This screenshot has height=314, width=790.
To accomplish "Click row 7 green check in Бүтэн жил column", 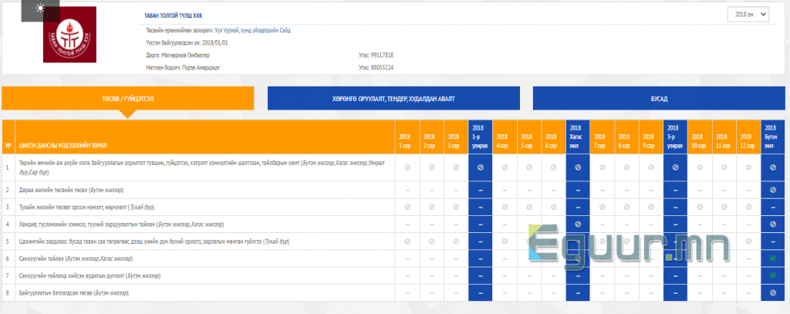I will pyautogui.click(x=773, y=275).
